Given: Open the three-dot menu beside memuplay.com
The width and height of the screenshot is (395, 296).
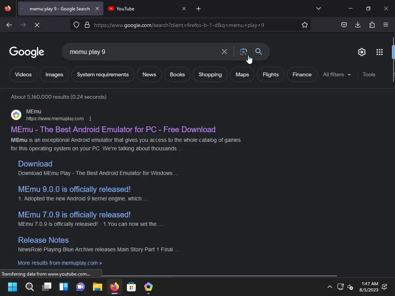Looking at the screenshot, I should (x=90, y=119).
